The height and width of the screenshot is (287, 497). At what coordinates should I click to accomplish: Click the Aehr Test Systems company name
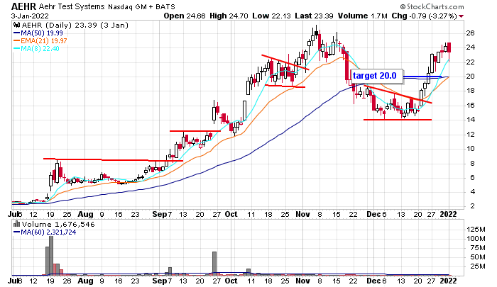pyautogui.click(x=72, y=6)
